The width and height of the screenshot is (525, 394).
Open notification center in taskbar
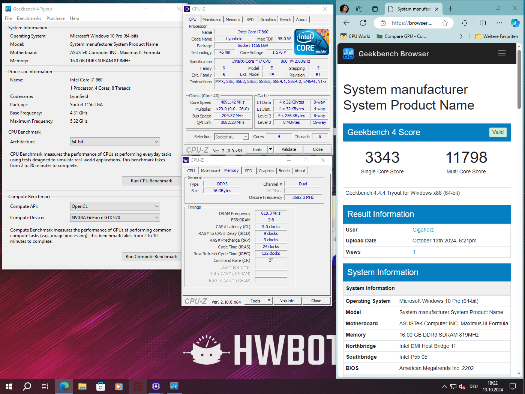tap(513, 386)
